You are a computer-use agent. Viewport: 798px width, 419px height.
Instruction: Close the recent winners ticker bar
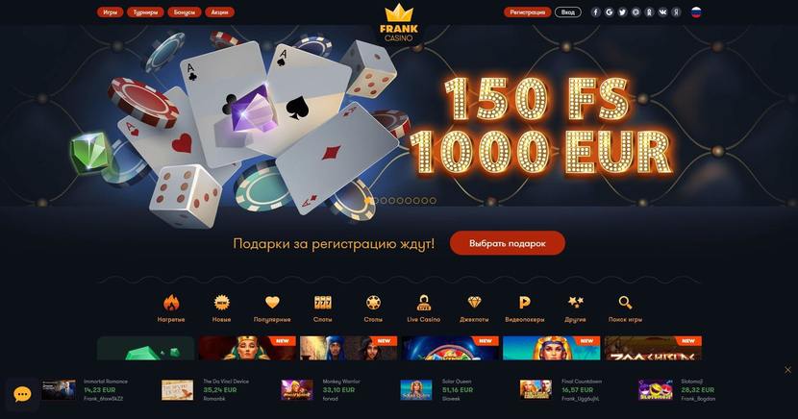point(787,370)
